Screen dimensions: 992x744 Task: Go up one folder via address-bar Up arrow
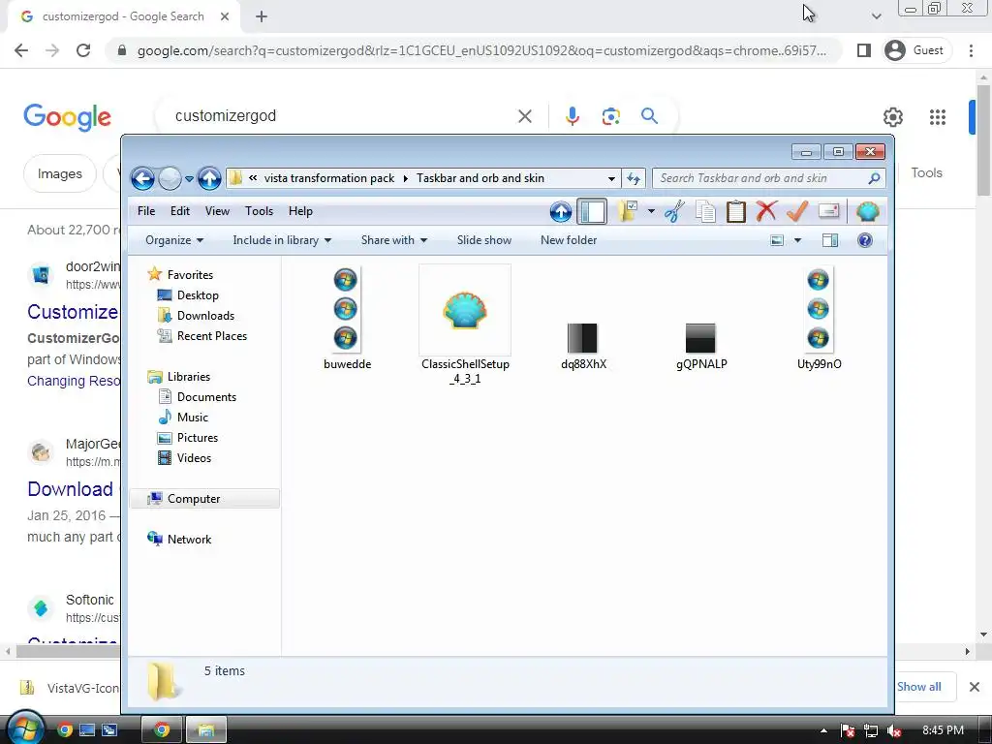coord(209,179)
